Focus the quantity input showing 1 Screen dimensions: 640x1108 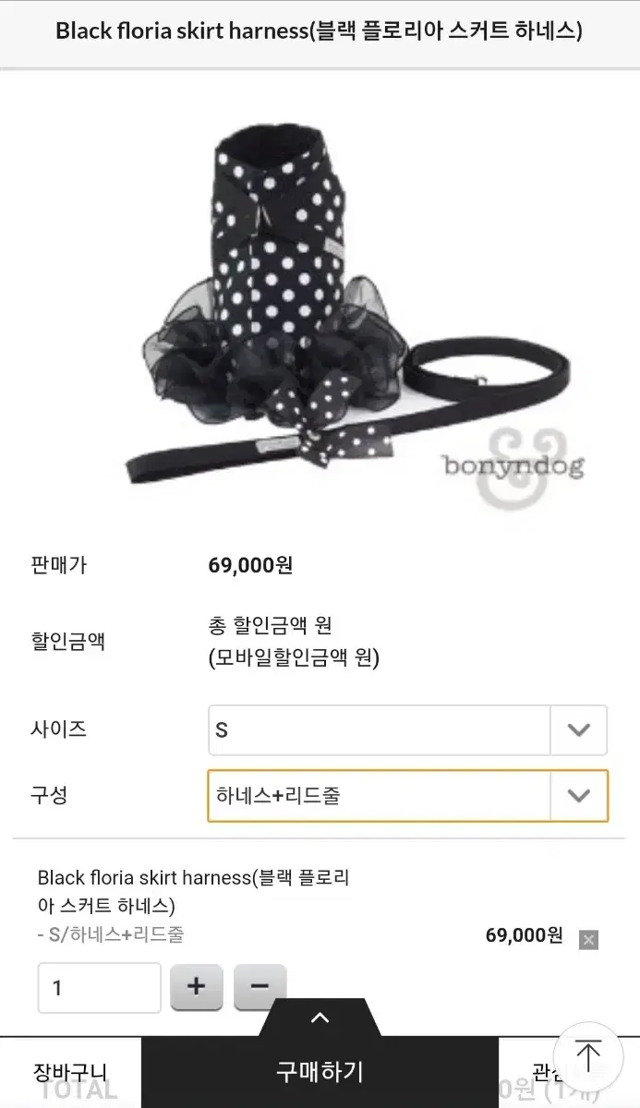pos(99,987)
